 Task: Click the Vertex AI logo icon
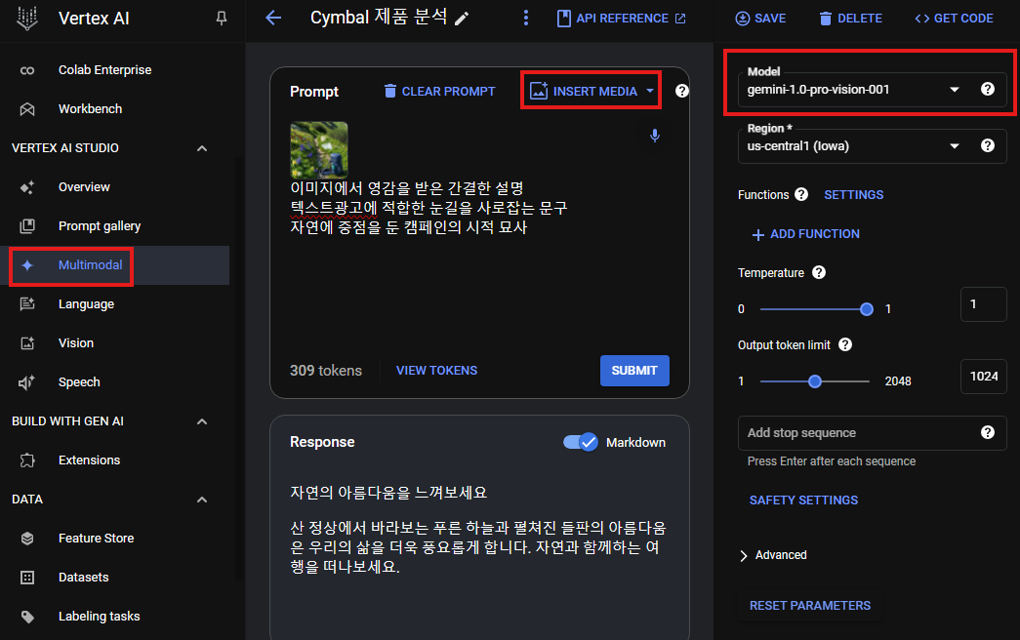click(x=26, y=19)
